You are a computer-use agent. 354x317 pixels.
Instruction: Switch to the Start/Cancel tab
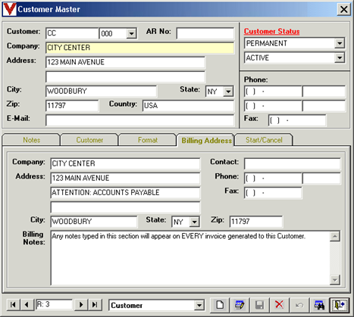[x=264, y=140]
